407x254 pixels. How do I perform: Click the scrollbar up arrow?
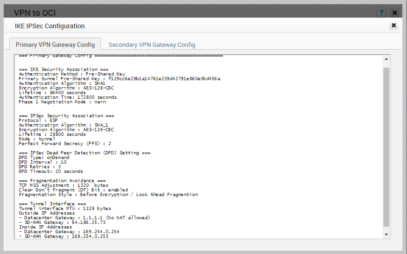click(387, 60)
